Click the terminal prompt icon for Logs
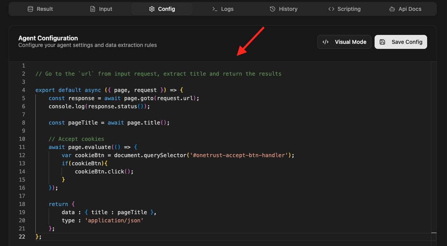 [x=215, y=9]
